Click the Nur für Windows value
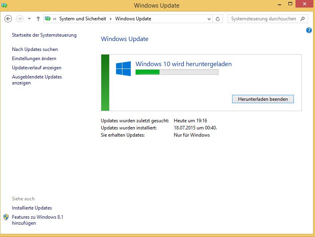This screenshot has width=315, height=237. coord(192,135)
